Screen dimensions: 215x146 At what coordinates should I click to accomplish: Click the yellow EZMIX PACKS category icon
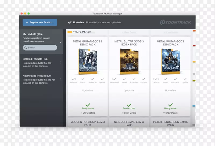(x=70, y=32)
